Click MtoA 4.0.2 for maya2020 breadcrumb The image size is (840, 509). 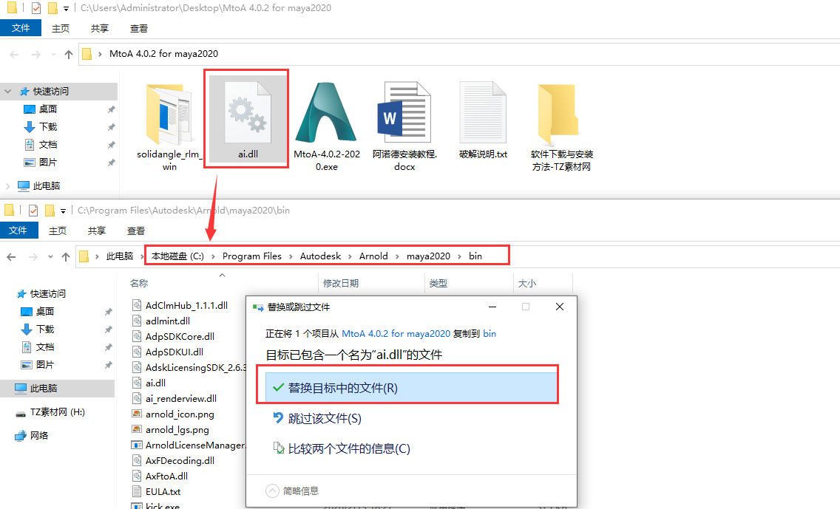point(164,53)
